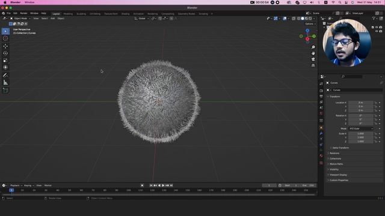Open Modifiers wrench tab icon
385x216 pixels.
(x=321, y=133)
